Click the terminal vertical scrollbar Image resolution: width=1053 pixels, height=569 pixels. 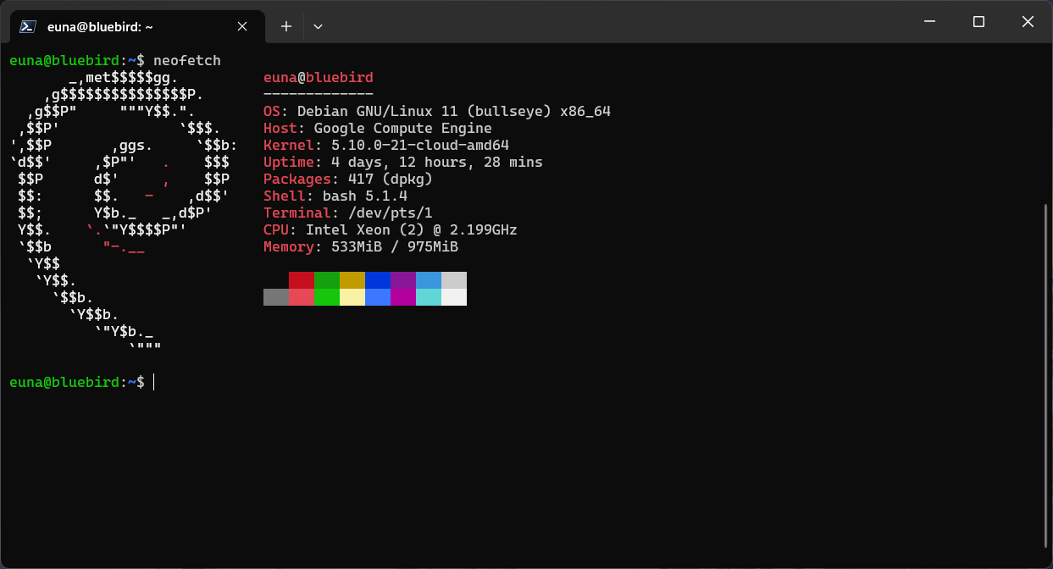[1045, 375]
